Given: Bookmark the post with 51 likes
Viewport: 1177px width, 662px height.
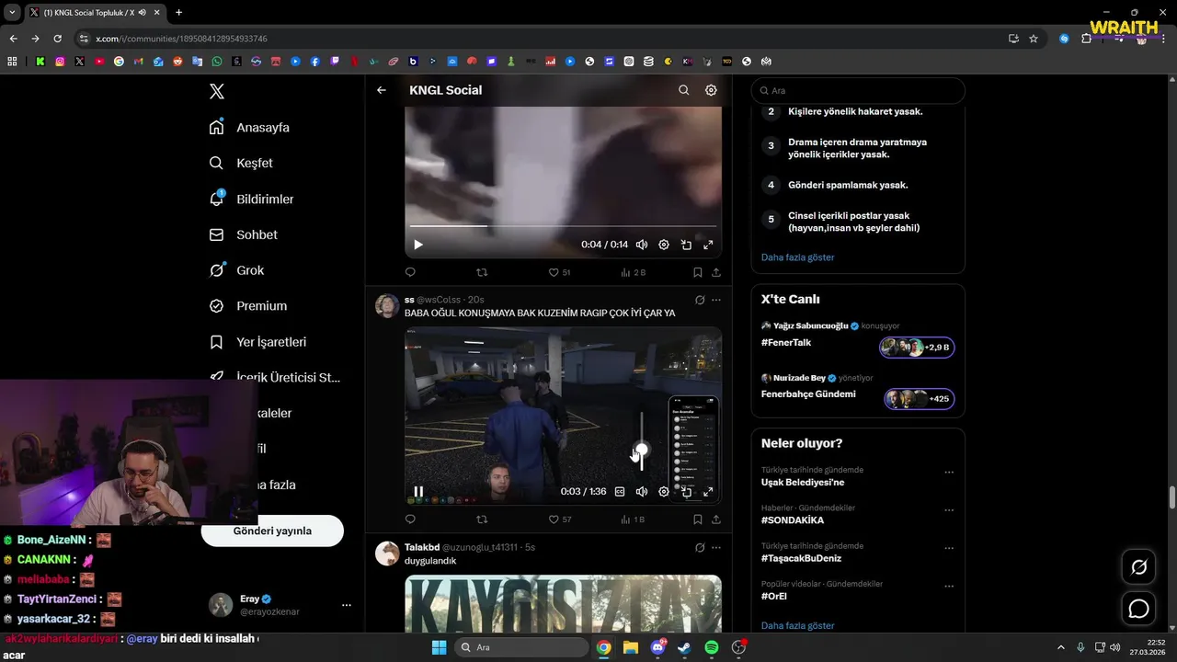Looking at the screenshot, I should point(697,272).
